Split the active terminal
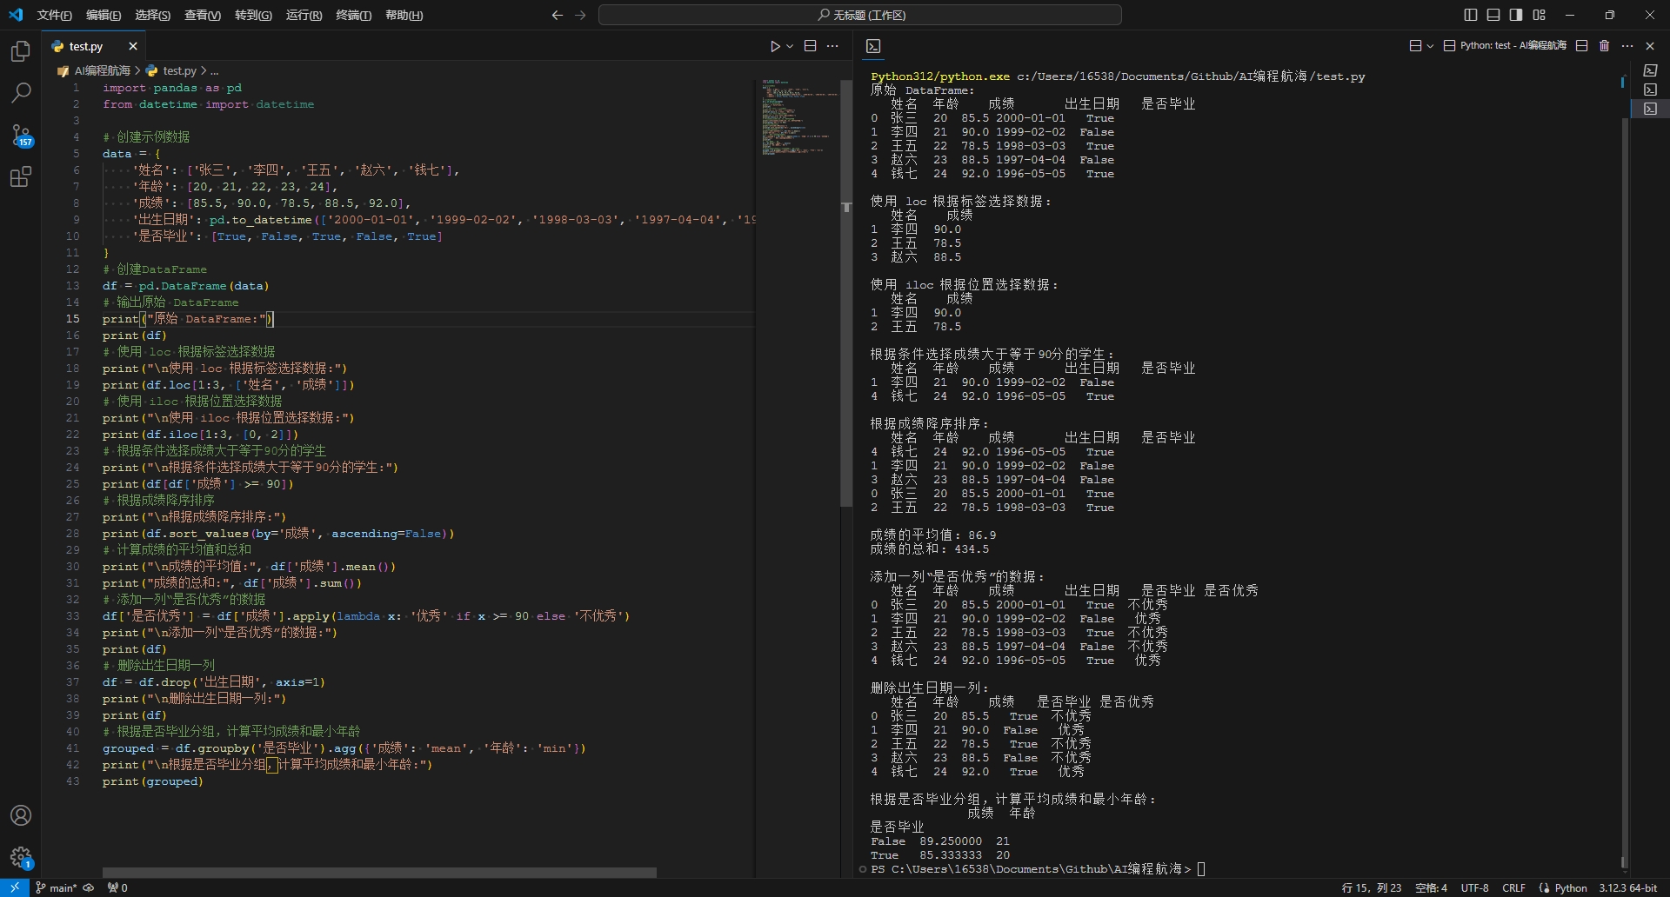The height and width of the screenshot is (897, 1670). click(x=1582, y=46)
